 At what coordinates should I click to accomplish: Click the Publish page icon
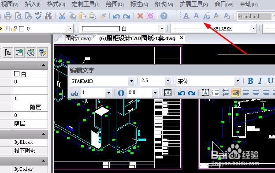[x=28, y=16]
